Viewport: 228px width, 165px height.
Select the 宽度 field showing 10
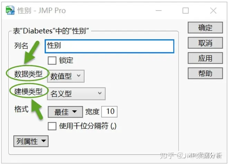110,112
